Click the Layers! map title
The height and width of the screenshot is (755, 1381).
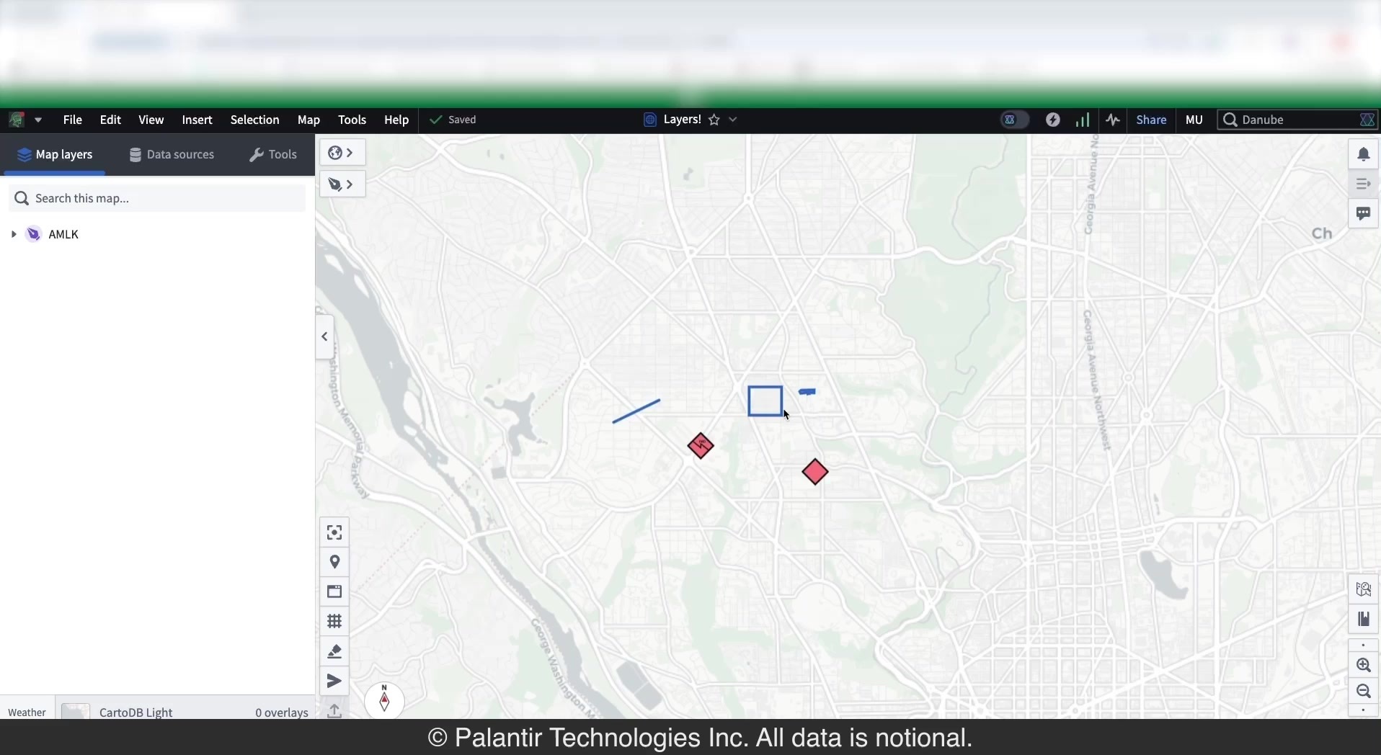point(682,120)
